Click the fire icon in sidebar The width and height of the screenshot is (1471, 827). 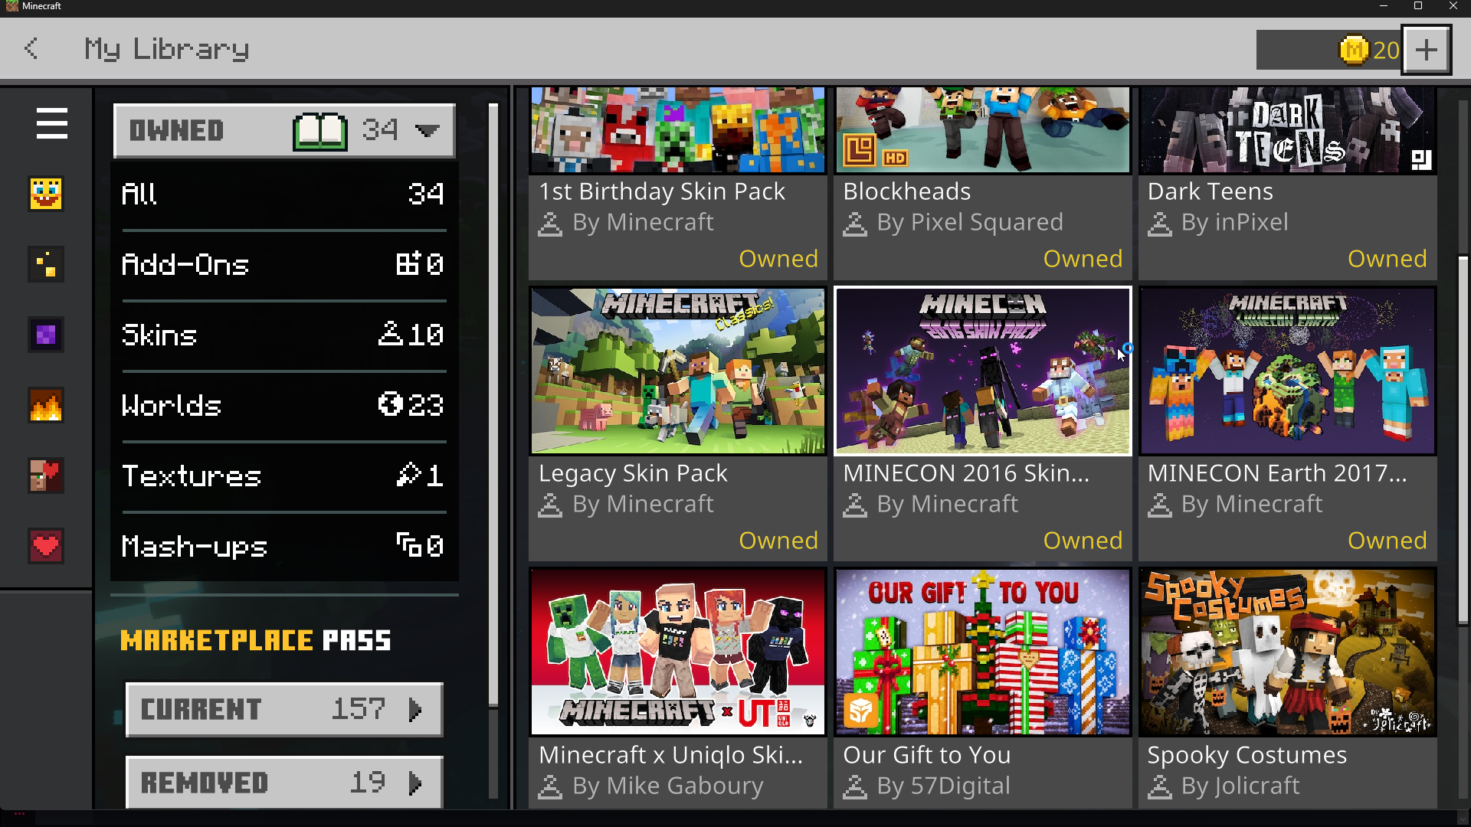(x=46, y=405)
